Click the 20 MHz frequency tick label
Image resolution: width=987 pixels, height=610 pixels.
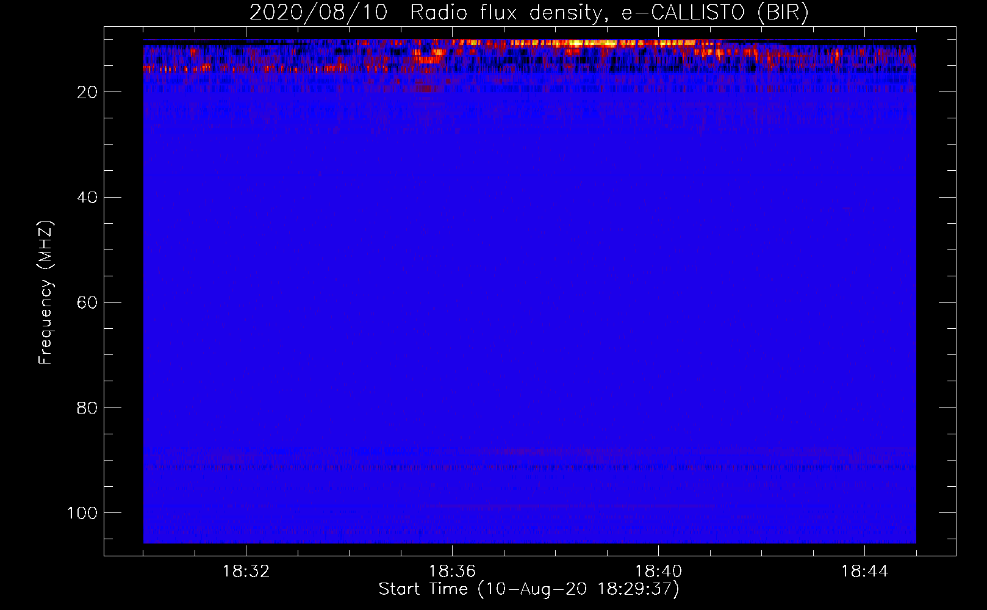(x=87, y=92)
